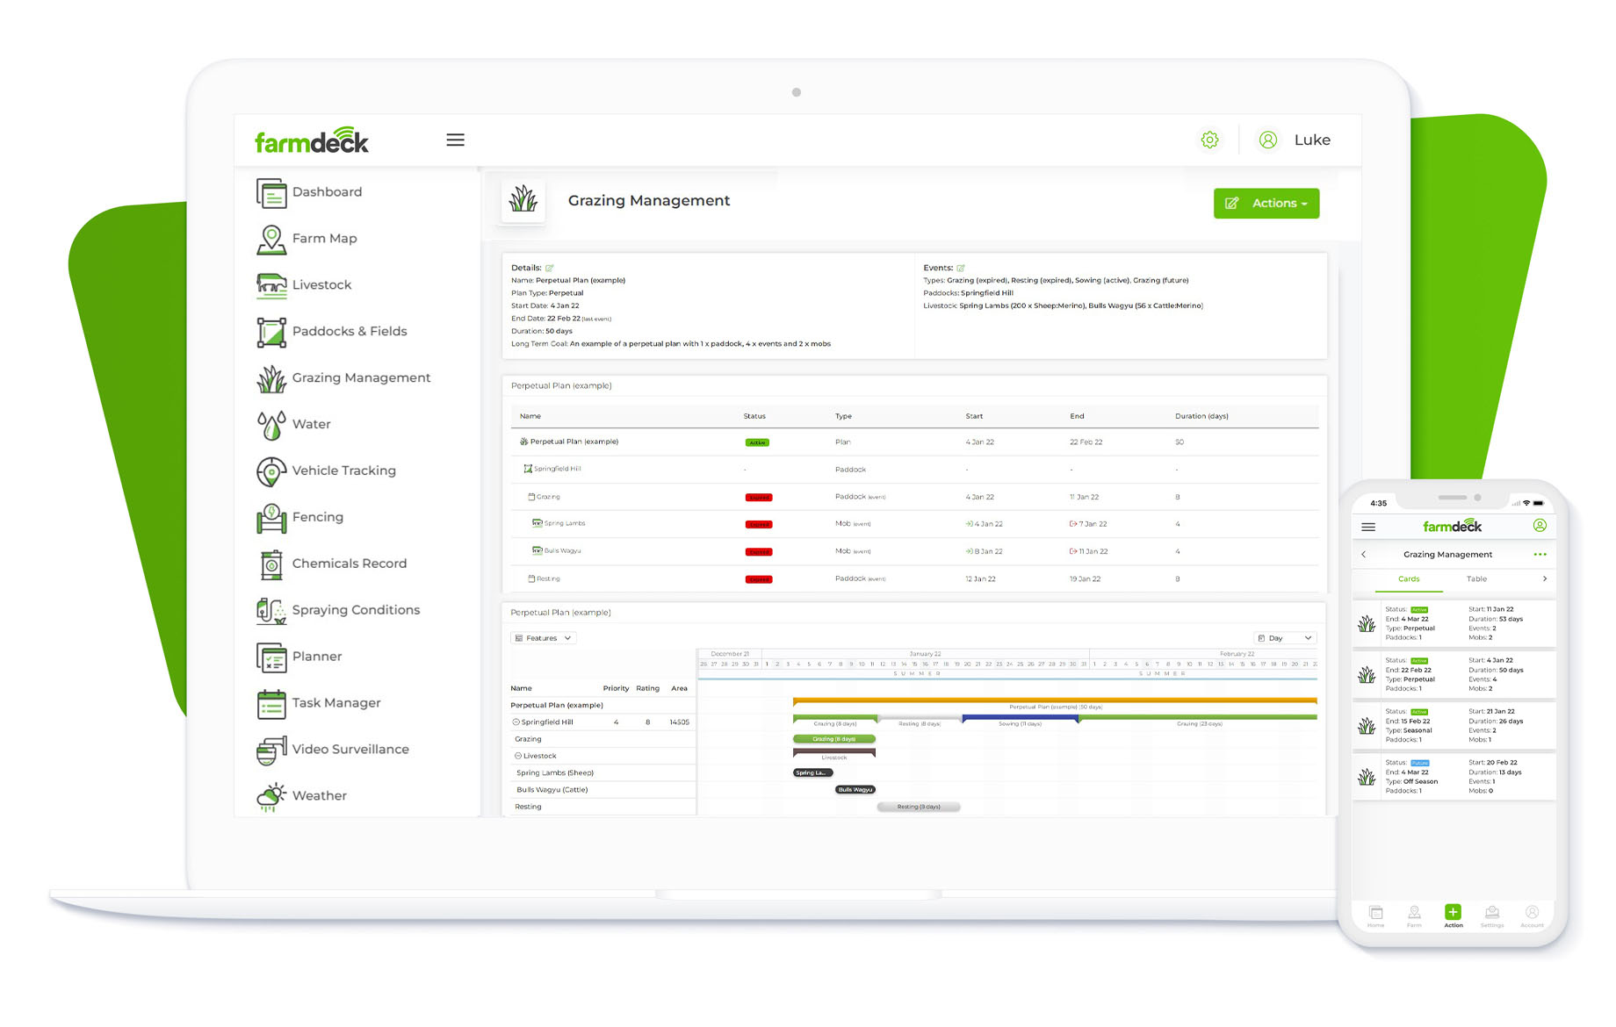Image resolution: width=1616 pixels, height=1027 pixels.
Task: Click the blue Sowing (11 days) bar
Action: point(1020,719)
